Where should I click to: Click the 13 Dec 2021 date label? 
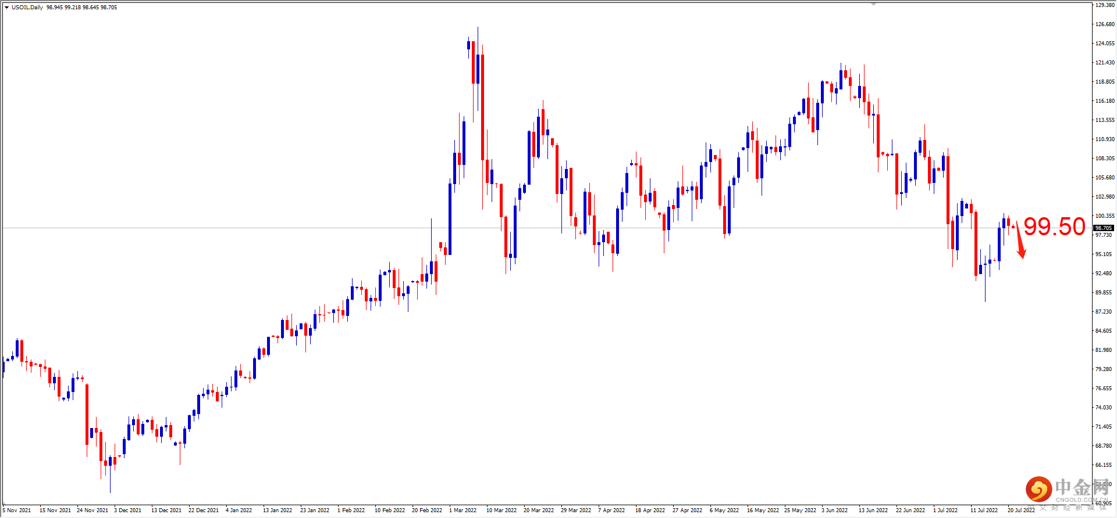tap(166, 510)
